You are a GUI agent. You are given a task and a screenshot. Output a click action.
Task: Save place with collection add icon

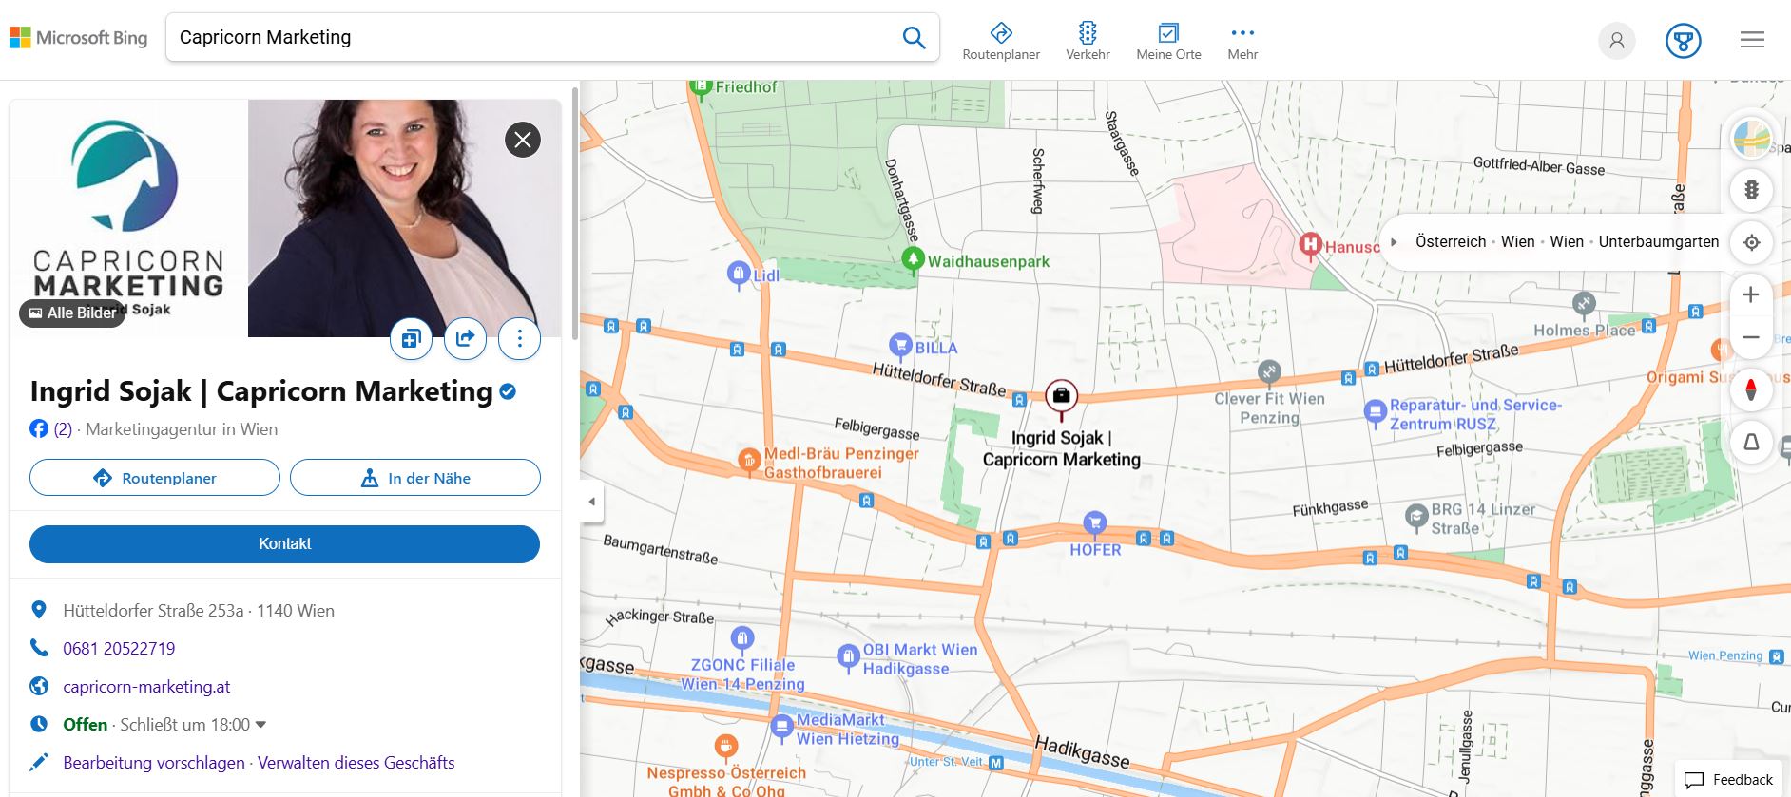tap(411, 338)
